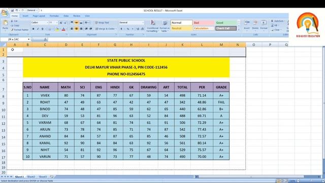Click the Shrink Font icon

click(65, 22)
